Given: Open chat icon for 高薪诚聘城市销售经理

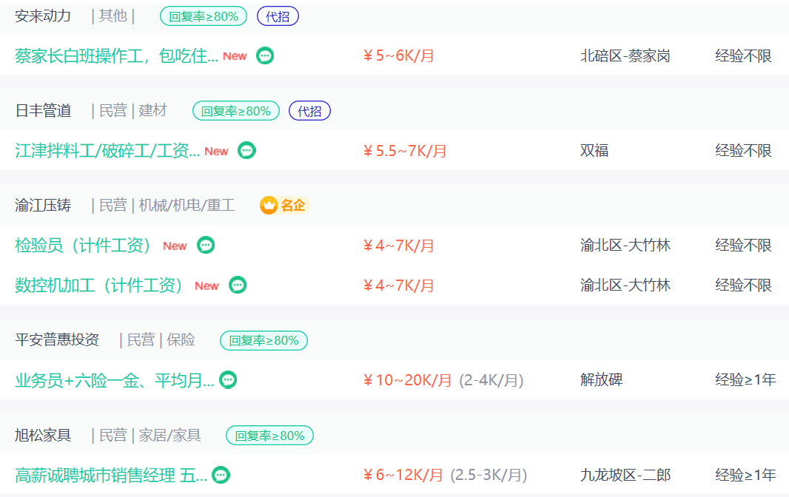Looking at the screenshot, I should click(x=221, y=475).
